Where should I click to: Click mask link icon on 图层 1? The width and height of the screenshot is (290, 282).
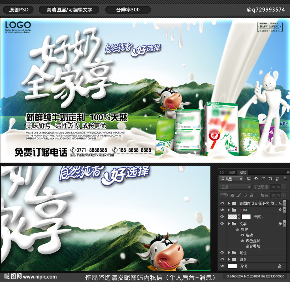tap(239, 217)
